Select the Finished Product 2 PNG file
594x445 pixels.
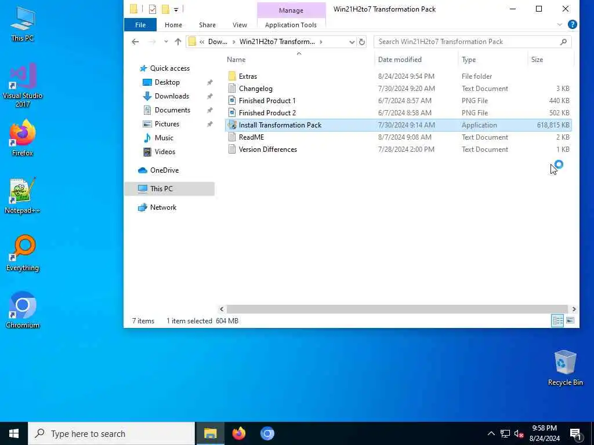point(398,113)
